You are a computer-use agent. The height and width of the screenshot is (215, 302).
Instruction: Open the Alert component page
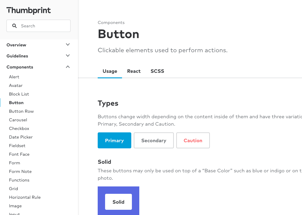click(x=14, y=77)
